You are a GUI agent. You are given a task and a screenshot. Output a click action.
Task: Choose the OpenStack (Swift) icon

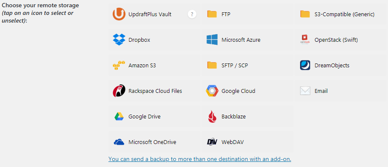point(305,40)
